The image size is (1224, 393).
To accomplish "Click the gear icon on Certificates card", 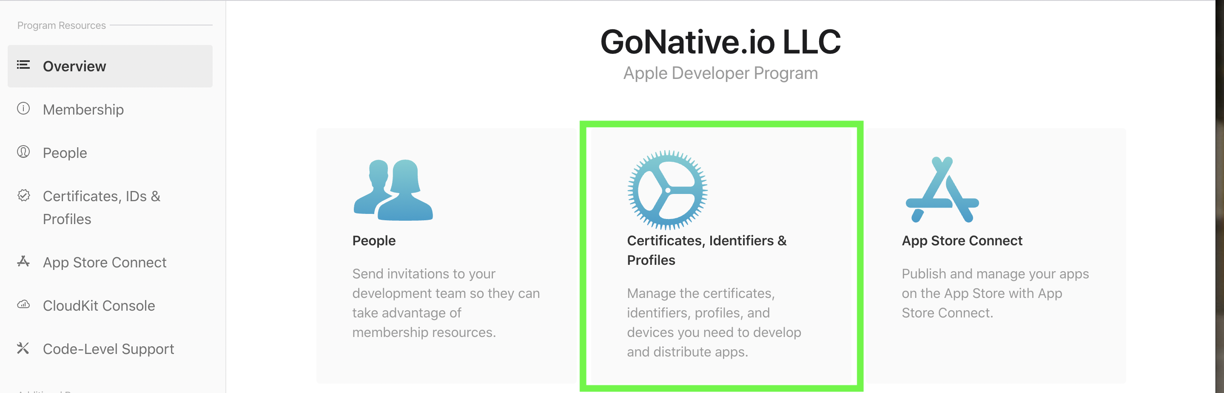I will pos(668,190).
